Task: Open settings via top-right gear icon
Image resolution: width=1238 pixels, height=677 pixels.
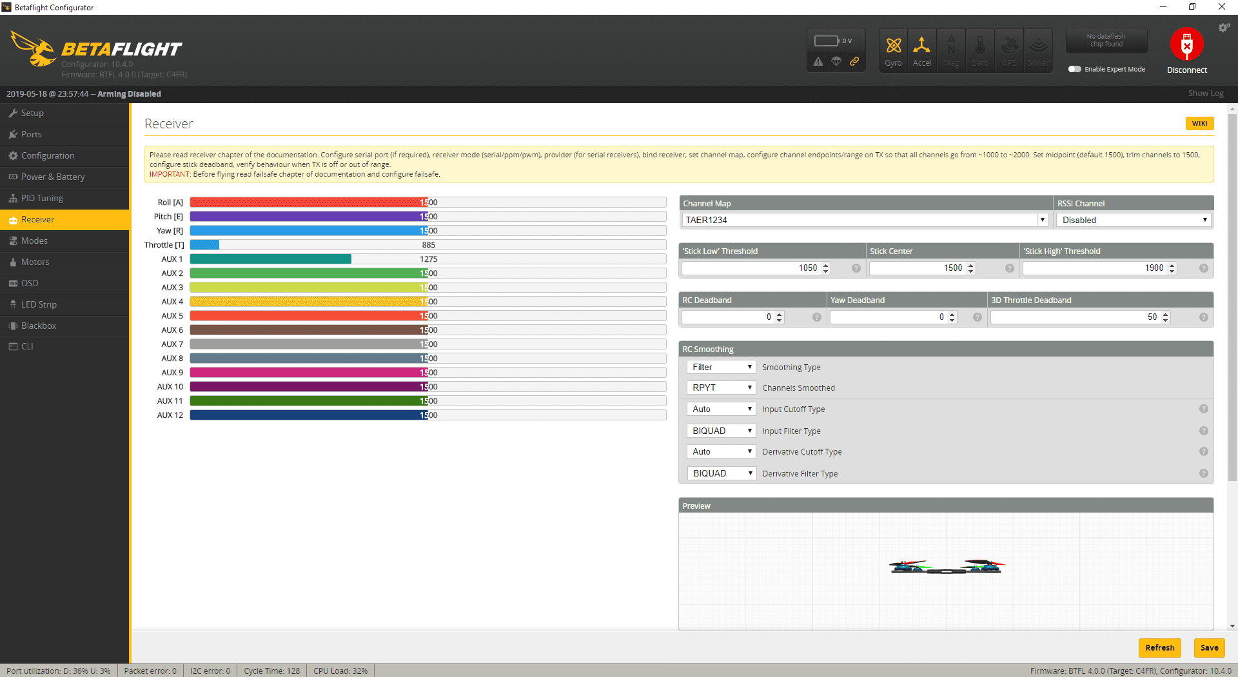Action: [1223, 28]
